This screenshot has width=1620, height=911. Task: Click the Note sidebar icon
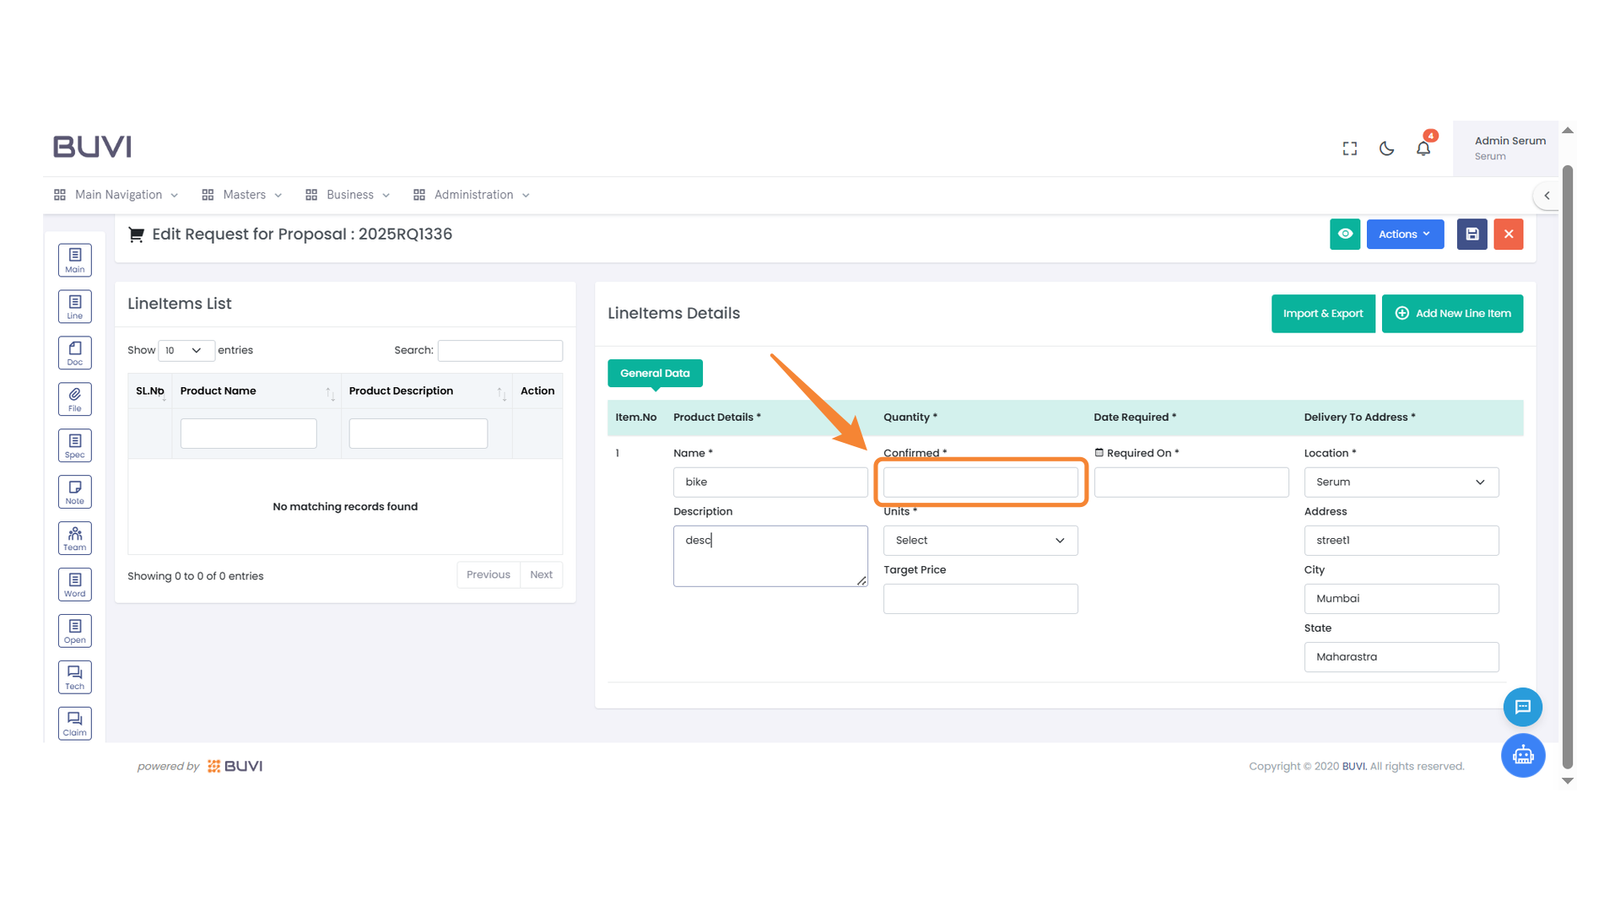pyautogui.click(x=74, y=491)
